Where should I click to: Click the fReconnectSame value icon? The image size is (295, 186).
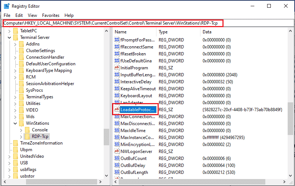pos(117,47)
